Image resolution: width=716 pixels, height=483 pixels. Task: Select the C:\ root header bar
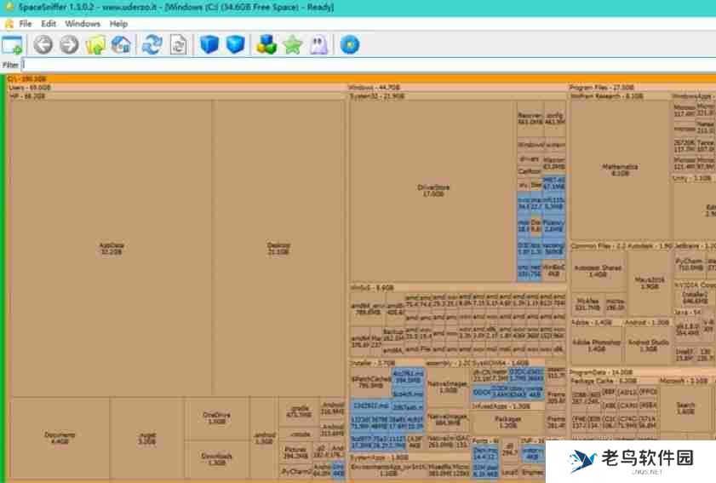pos(361,78)
